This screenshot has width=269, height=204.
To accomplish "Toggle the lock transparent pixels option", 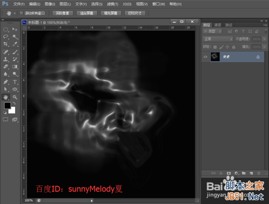I will [x=215, y=47].
